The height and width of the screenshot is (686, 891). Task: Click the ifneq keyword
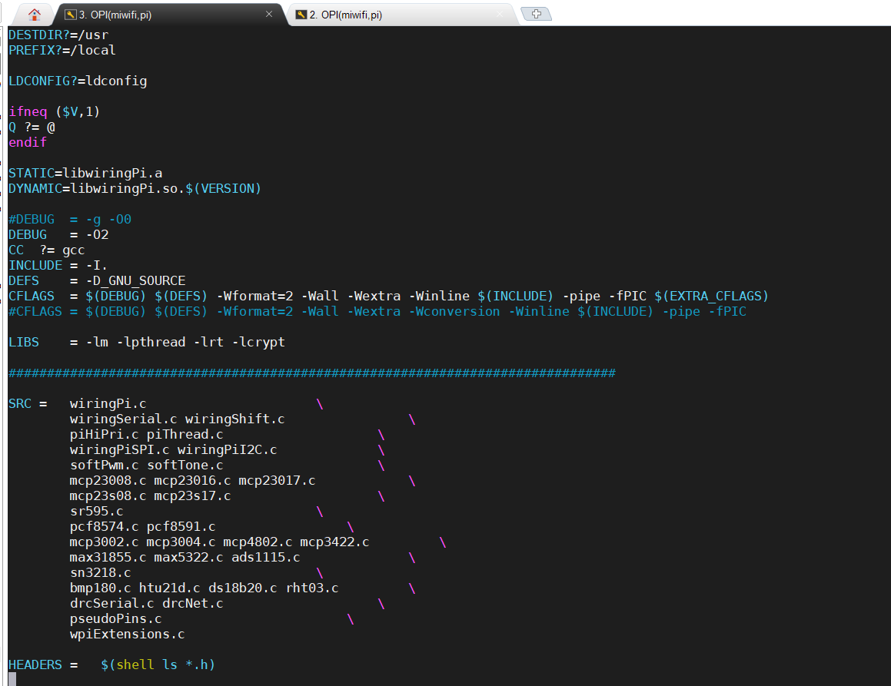(28, 111)
